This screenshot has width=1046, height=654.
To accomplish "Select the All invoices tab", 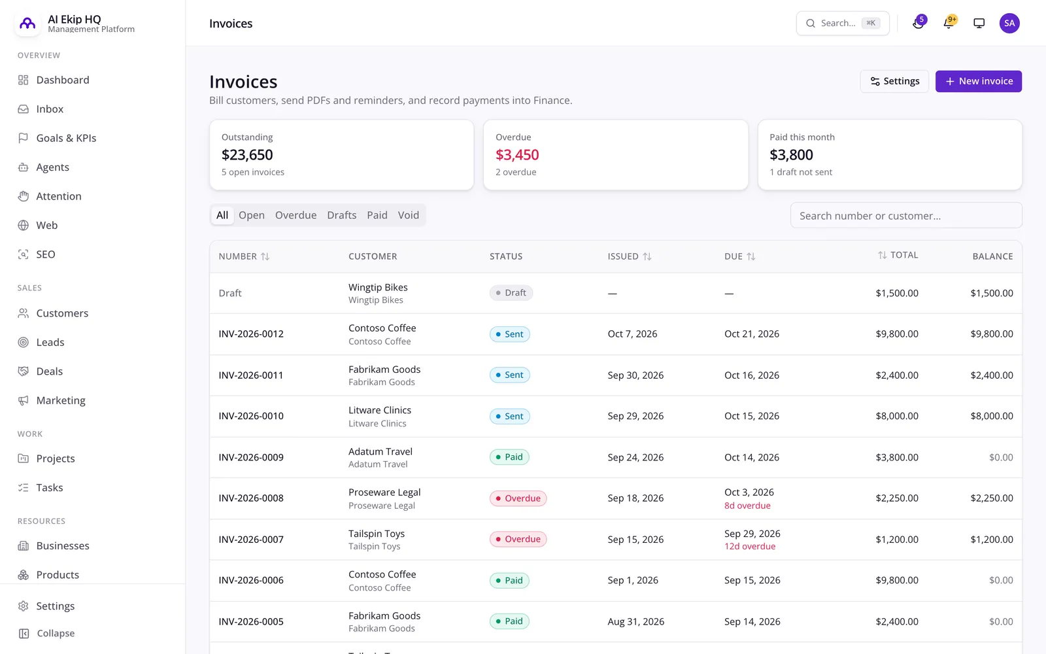I will (x=222, y=215).
